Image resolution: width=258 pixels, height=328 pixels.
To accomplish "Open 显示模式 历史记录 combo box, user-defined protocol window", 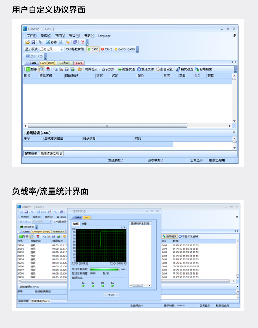I will click(52, 49).
